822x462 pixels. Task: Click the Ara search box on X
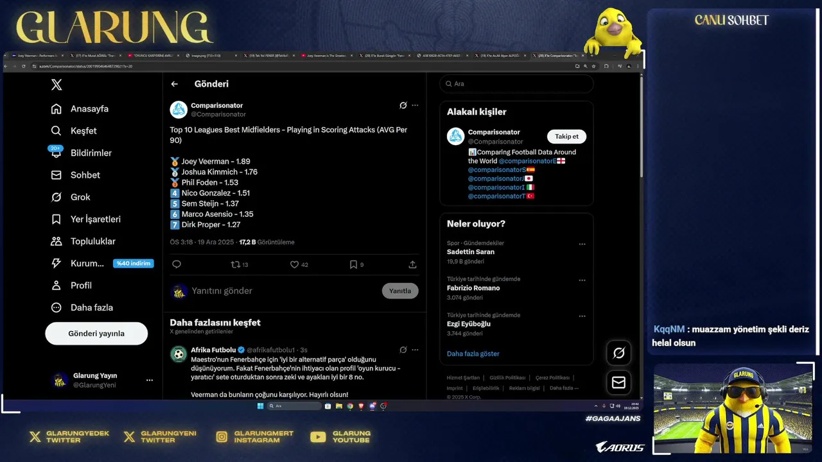[x=516, y=84]
